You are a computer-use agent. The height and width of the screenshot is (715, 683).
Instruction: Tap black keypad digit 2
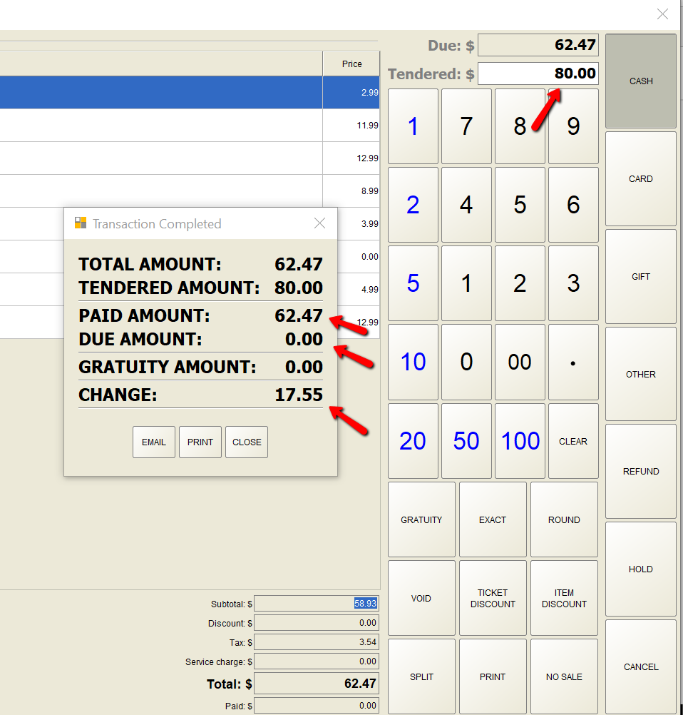[520, 283]
